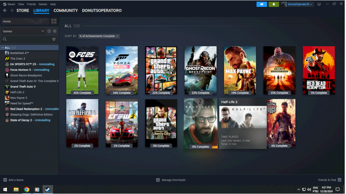
Task: Open the View menu
Action: [21, 4]
